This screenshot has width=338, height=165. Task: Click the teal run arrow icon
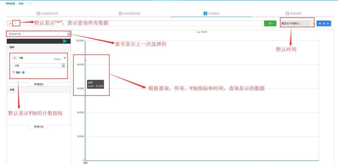65,41
